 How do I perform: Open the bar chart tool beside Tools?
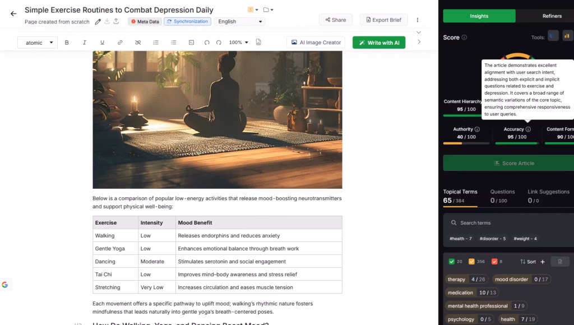click(x=567, y=36)
